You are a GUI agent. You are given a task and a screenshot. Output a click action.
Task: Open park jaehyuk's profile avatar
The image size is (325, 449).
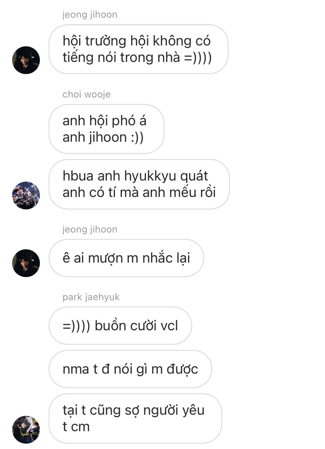(x=26, y=430)
